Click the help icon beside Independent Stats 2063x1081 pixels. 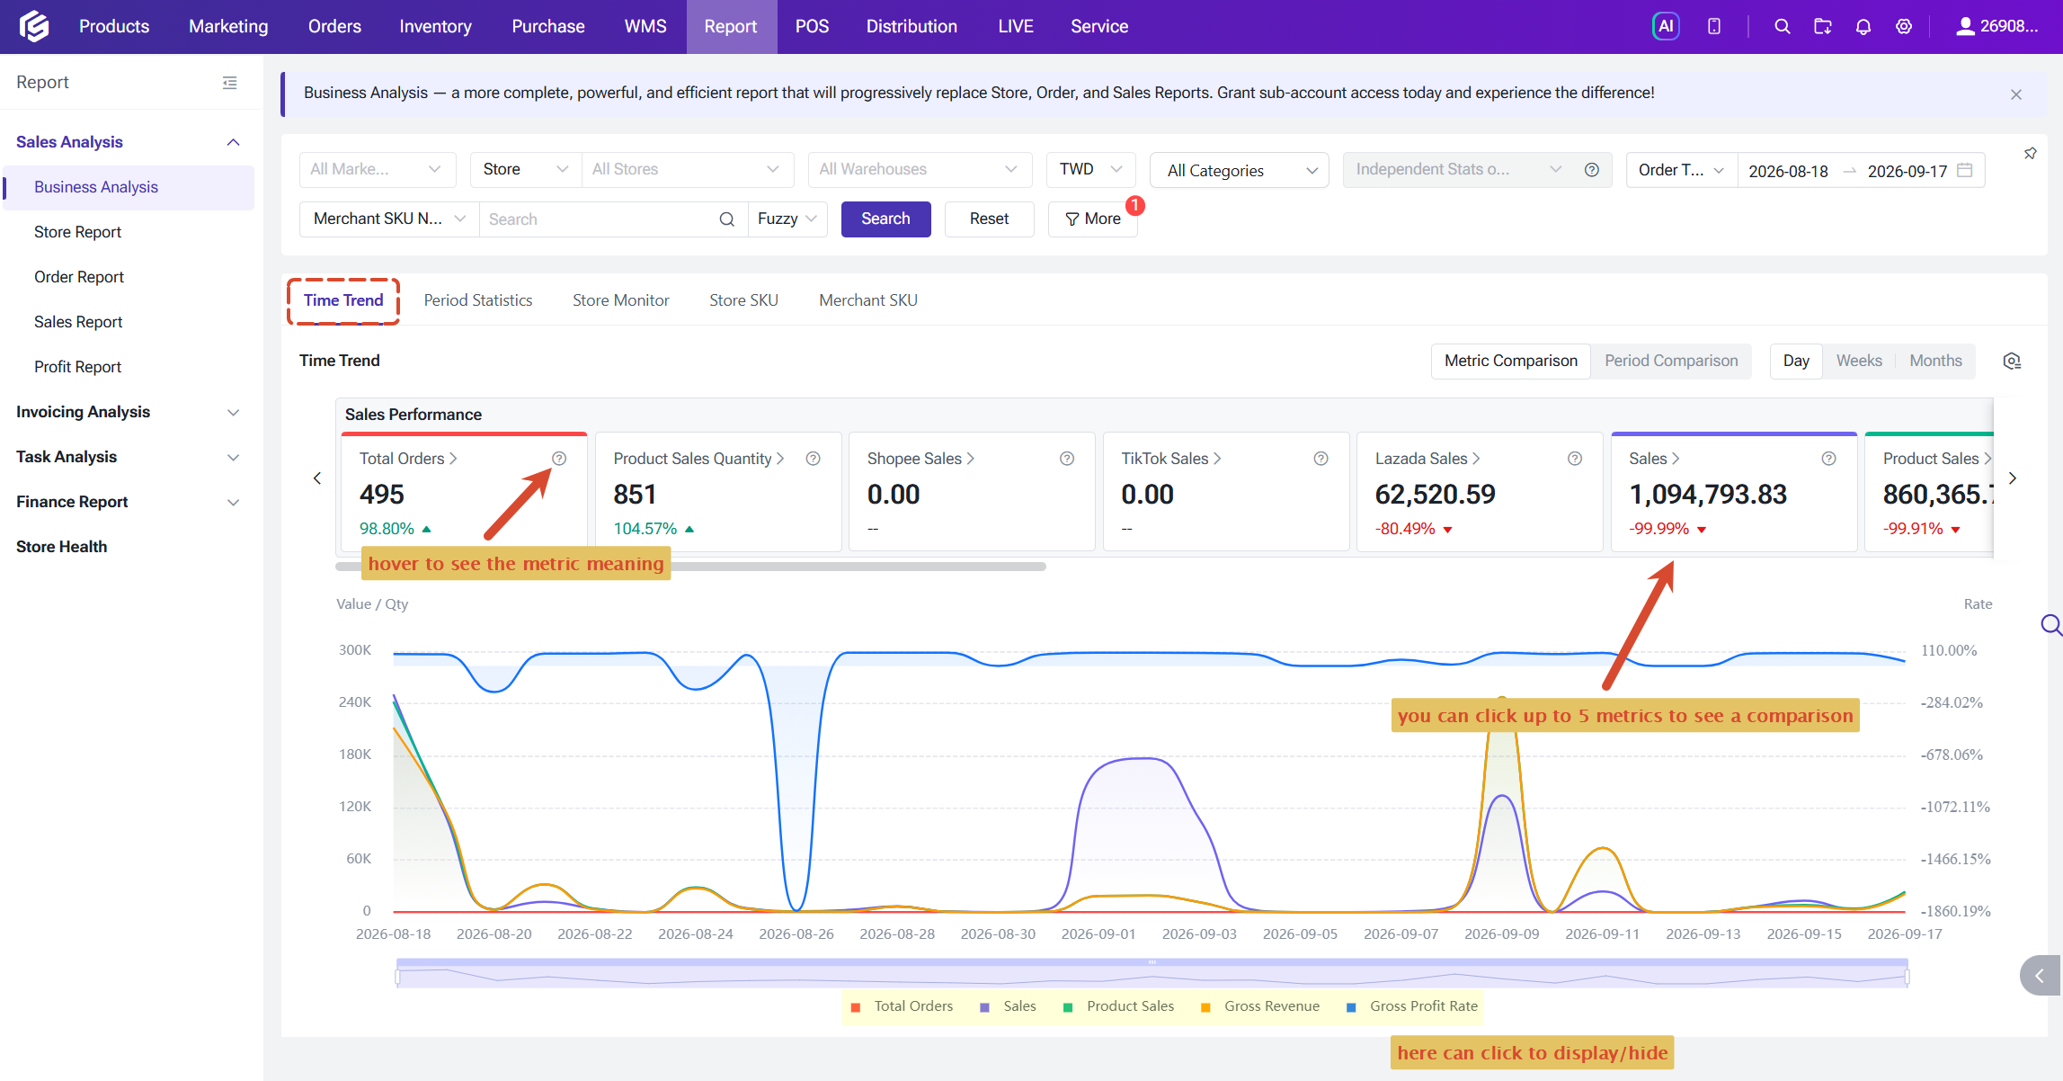1591,170
